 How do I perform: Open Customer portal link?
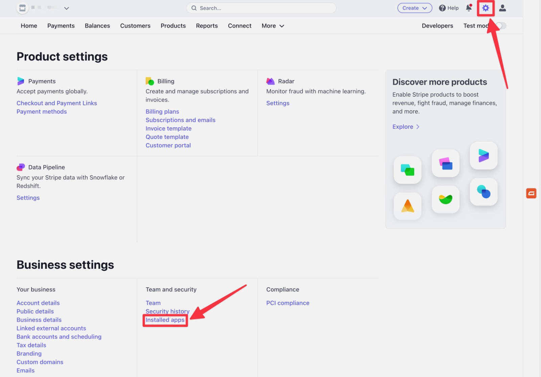(168, 146)
